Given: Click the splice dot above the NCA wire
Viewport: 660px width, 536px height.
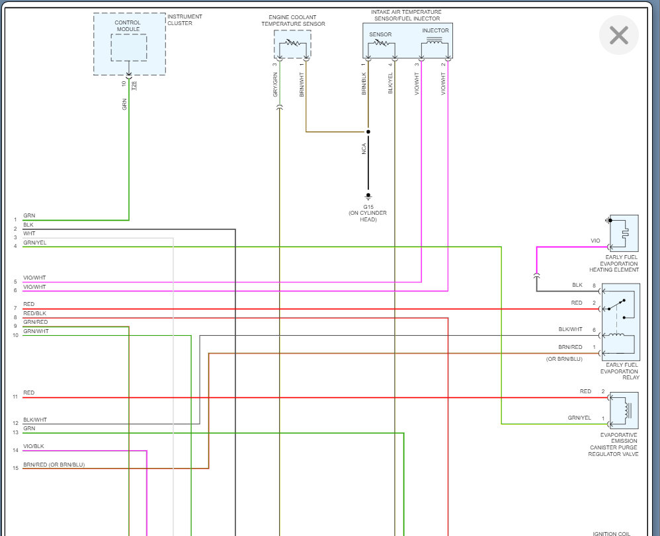Looking at the screenshot, I should 368,132.
